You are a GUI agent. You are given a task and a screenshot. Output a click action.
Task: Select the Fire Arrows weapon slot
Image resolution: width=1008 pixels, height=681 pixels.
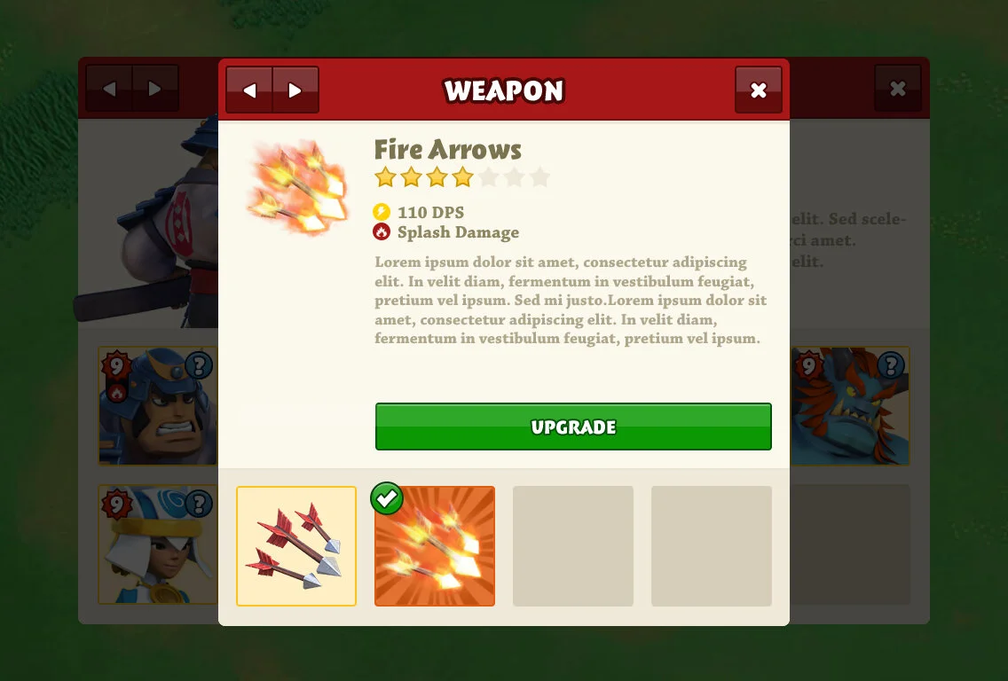pyautogui.click(x=435, y=546)
